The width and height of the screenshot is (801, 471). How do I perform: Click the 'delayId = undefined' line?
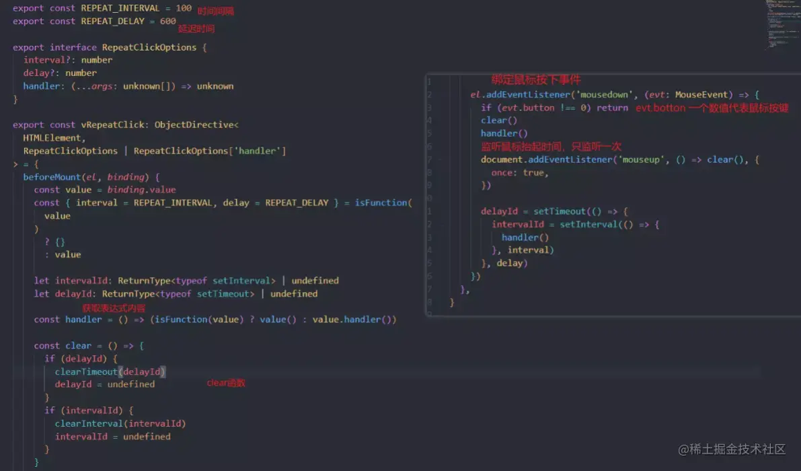[105, 385]
